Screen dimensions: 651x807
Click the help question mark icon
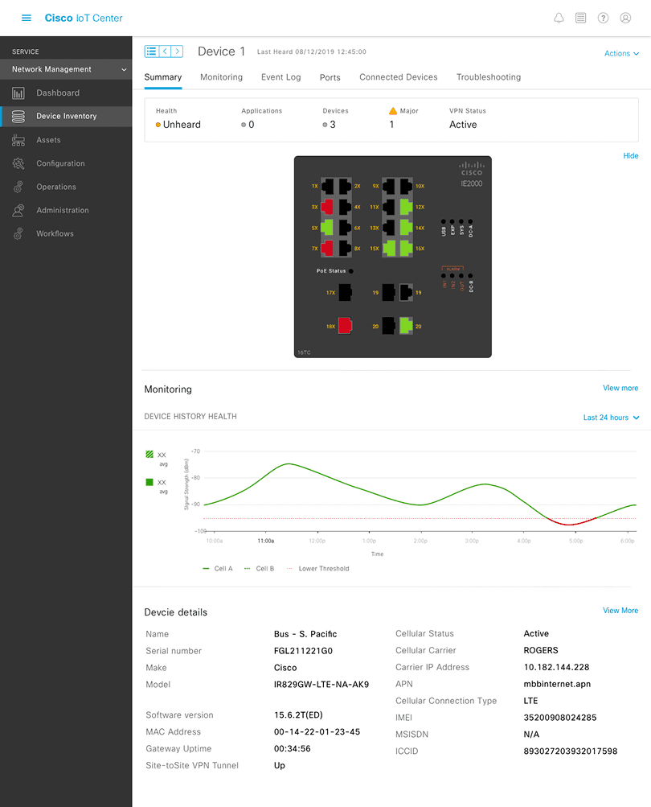tap(603, 18)
